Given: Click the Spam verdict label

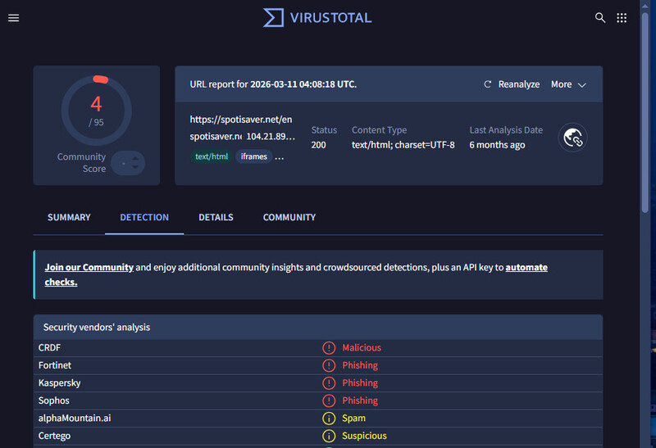Looking at the screenshot, I should [353, 418].
